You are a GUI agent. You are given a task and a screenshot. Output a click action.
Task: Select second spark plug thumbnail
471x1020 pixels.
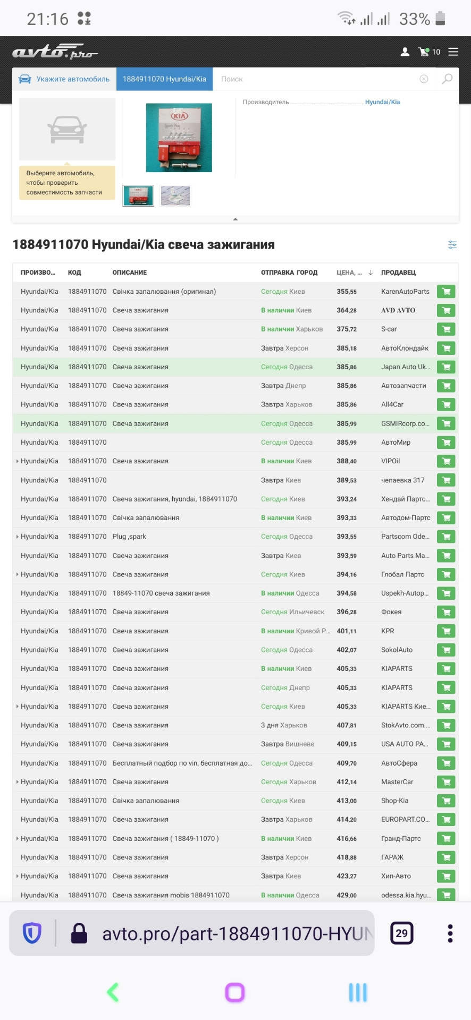tap(175, 195)
